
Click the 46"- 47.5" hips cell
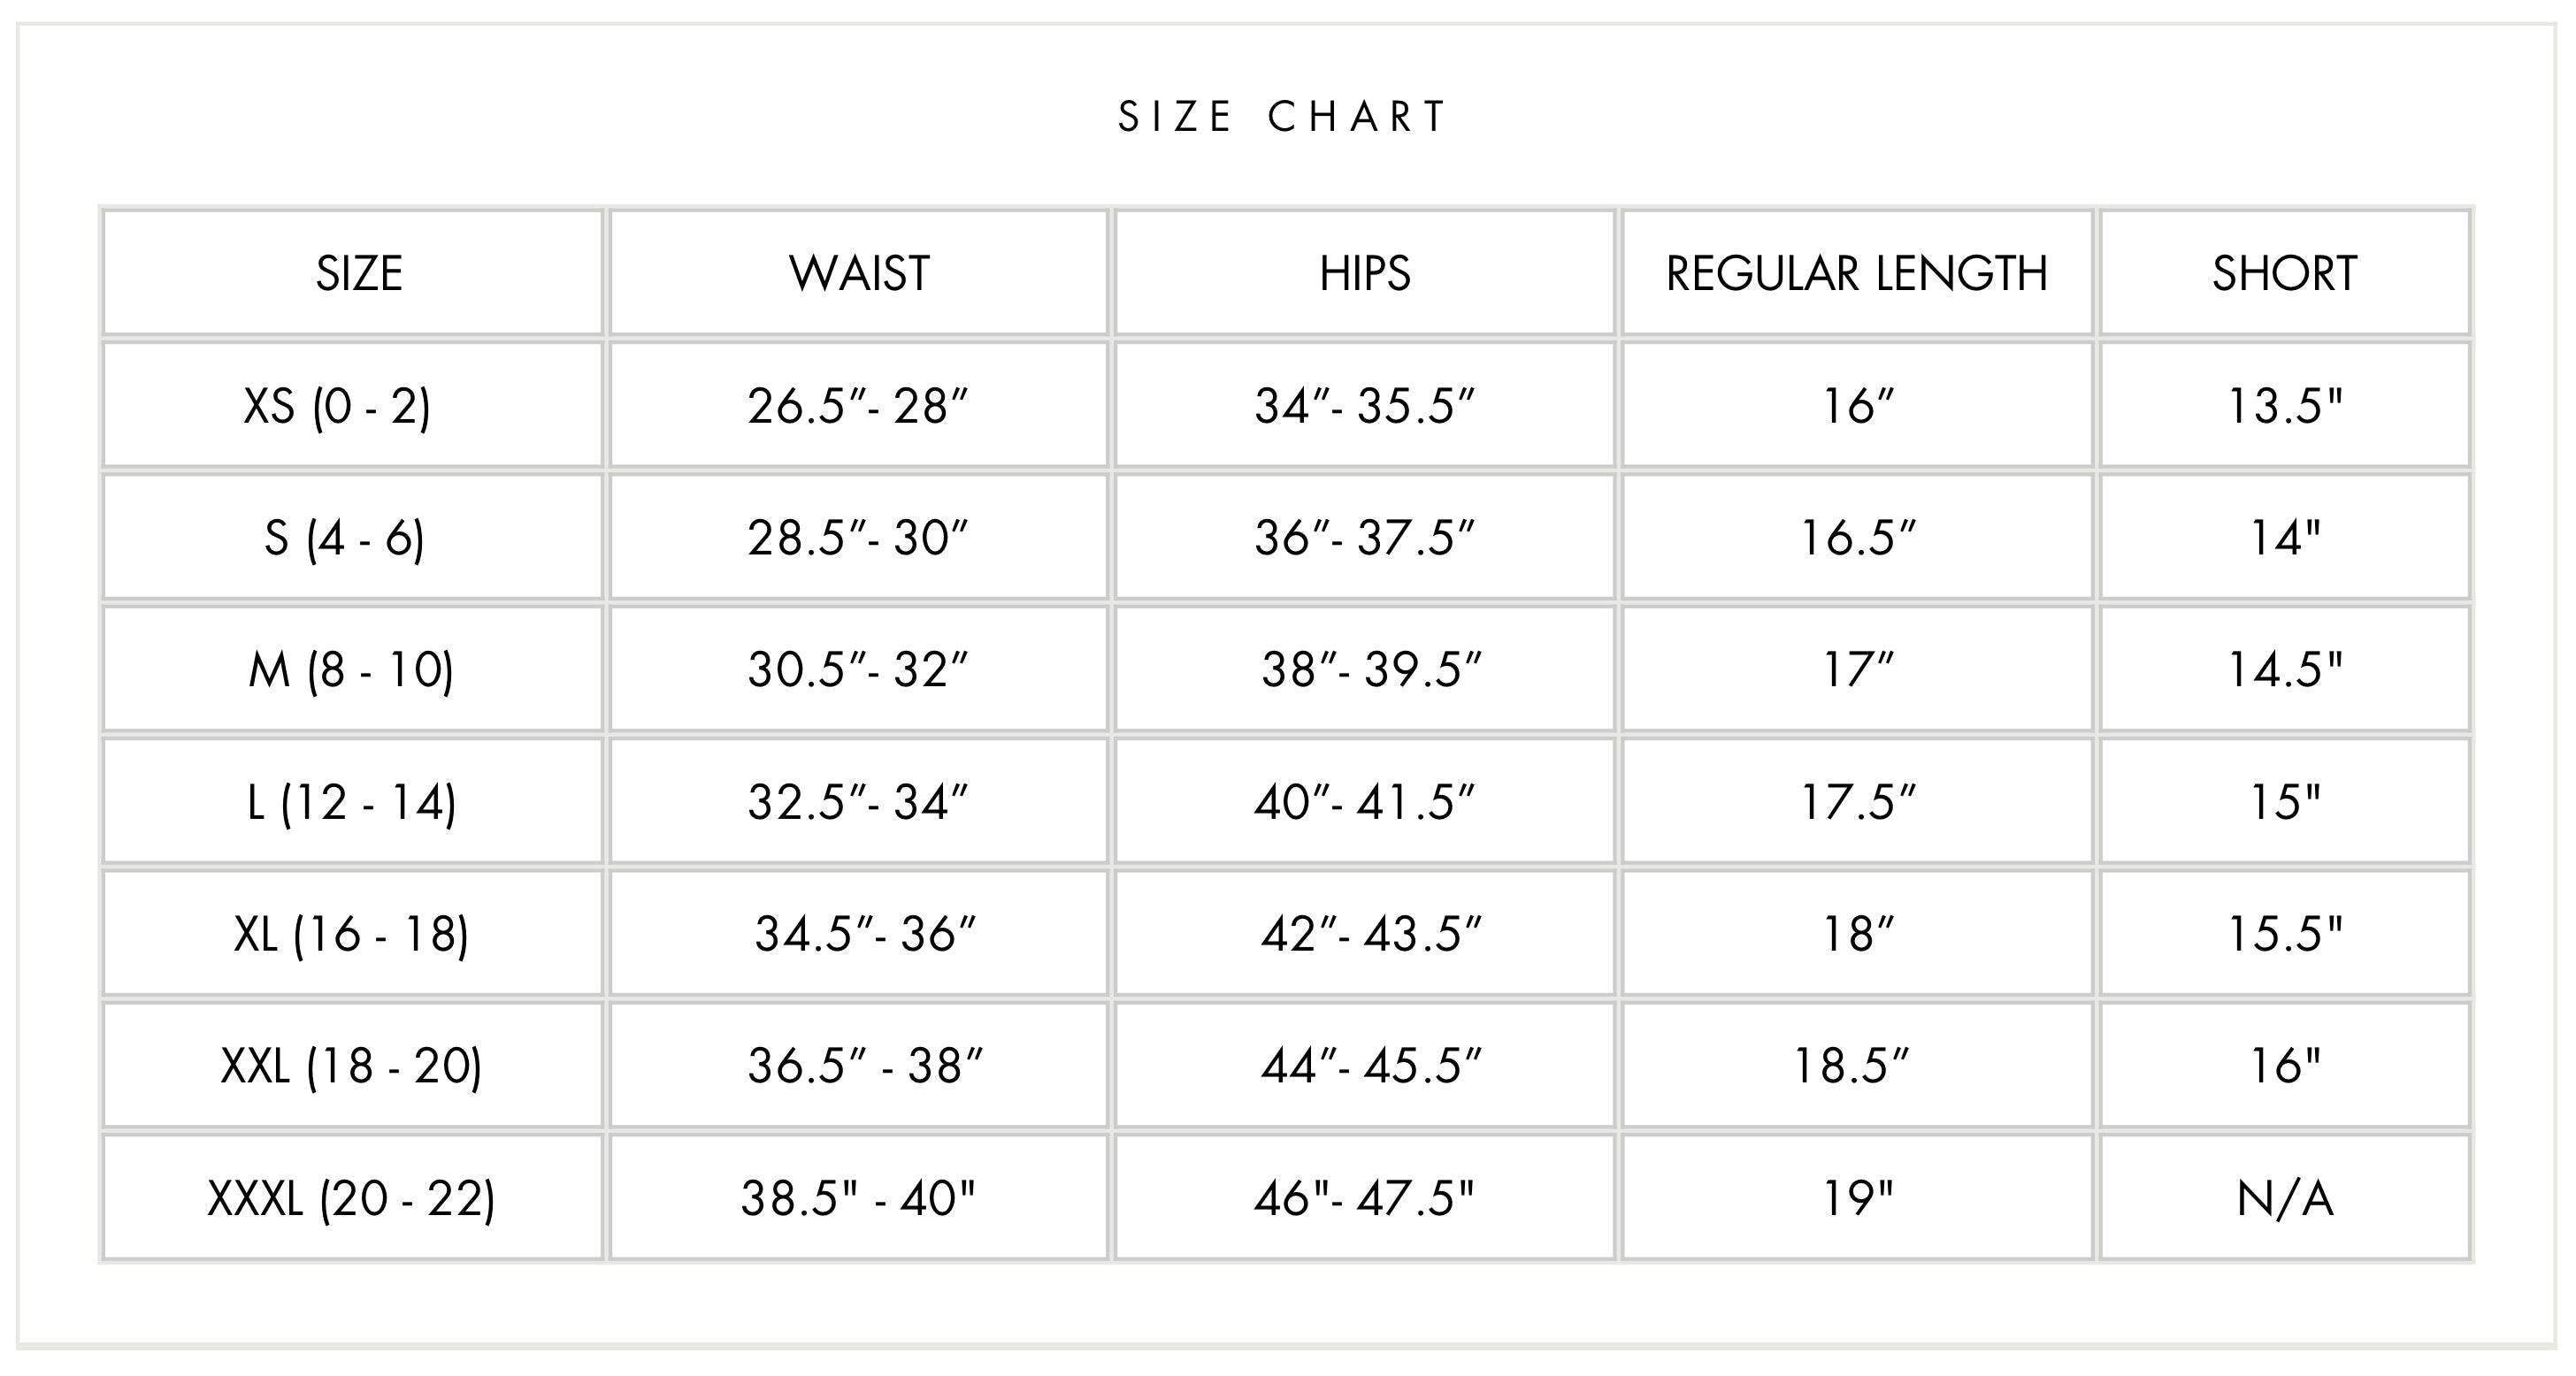1365,1197
